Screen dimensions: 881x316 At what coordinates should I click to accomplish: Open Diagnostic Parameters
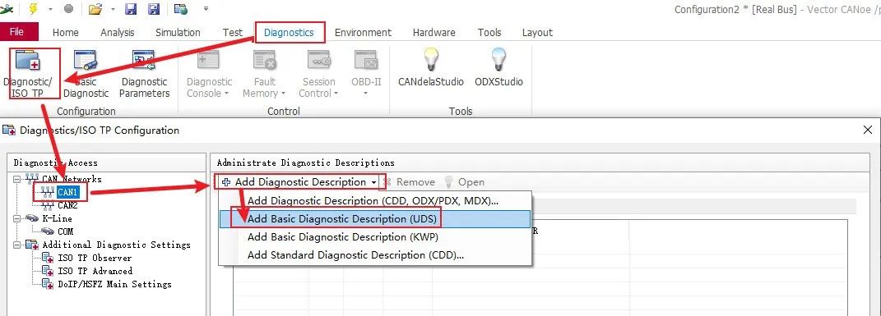point(145,73)
